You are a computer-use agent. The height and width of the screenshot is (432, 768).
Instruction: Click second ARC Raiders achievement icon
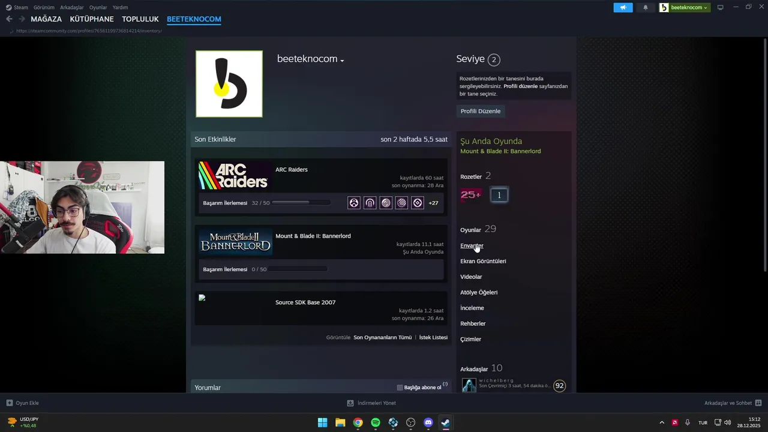370,203
